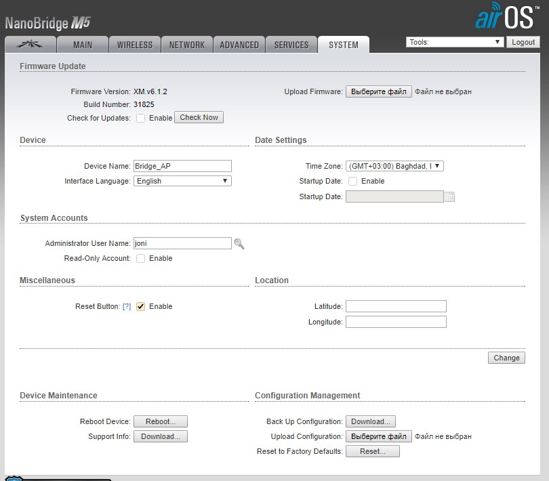Enable the Read-Only Account checkbox

[x=141, y=258]
